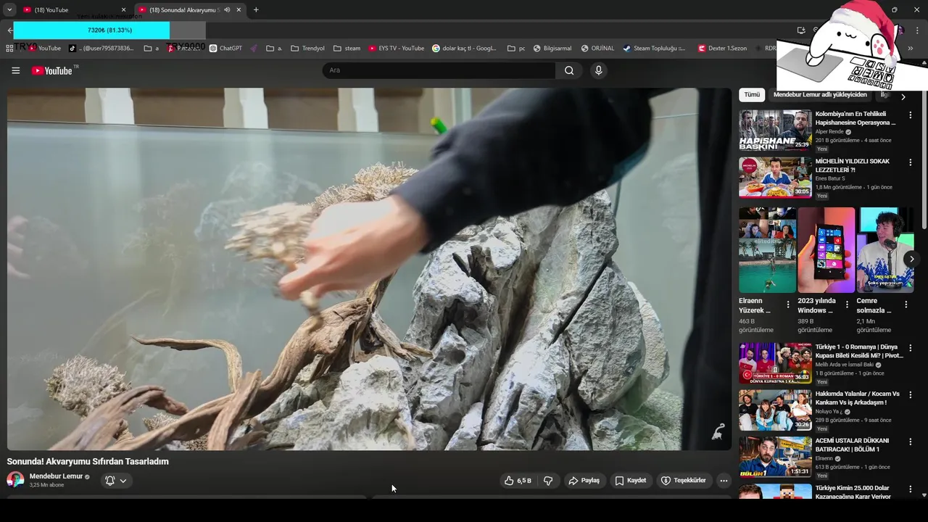The height and width of the screenshot is (522, 928).
Task: Click the Paylaş share button
Action: click(584, 481)
